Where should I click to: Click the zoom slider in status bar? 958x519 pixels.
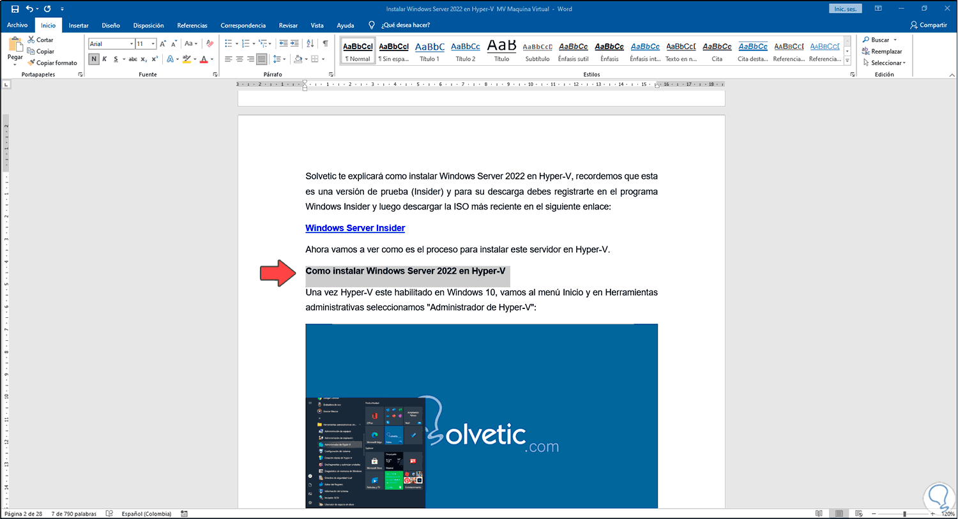point(904,513)
